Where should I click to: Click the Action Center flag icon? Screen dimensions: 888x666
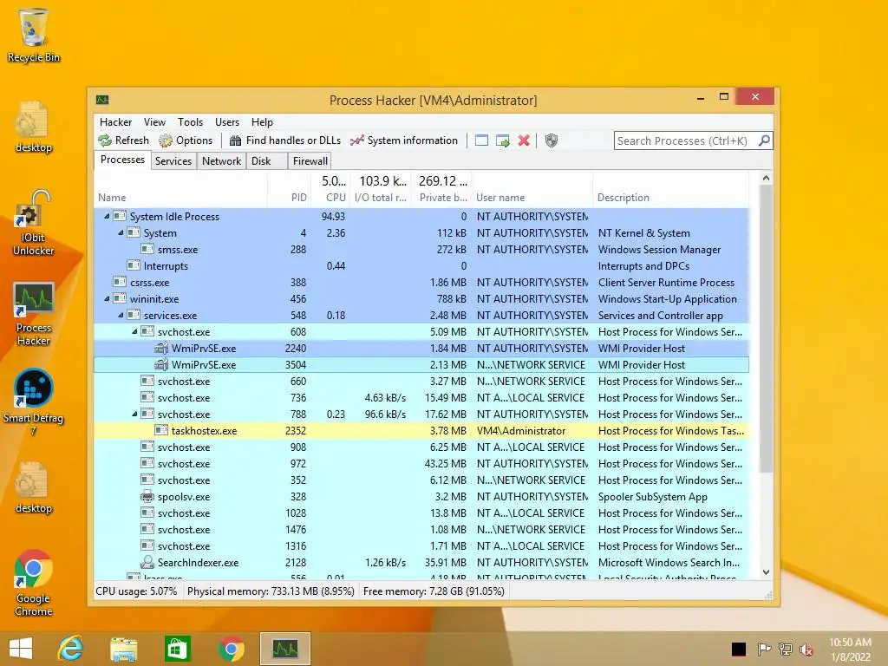pyautogui.click(x=764, y=649)
